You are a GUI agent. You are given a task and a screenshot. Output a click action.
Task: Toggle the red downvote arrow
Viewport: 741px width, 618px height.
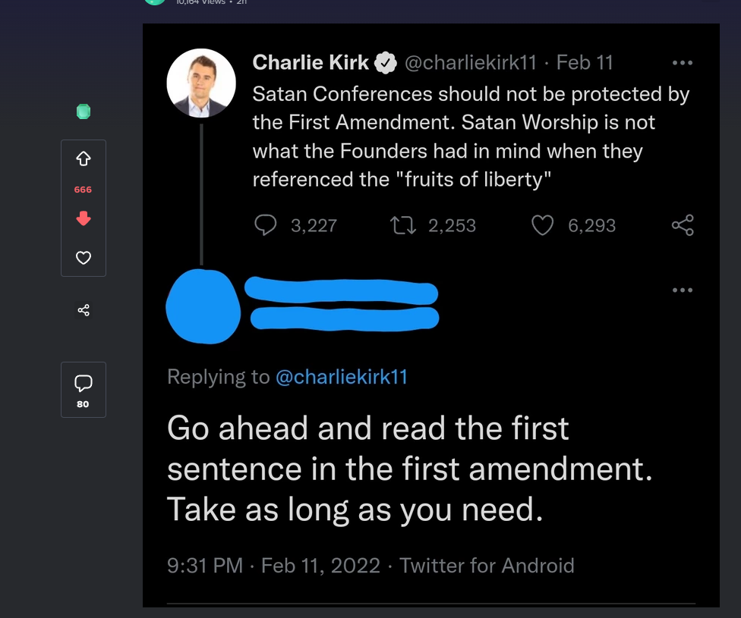point(84,218)
